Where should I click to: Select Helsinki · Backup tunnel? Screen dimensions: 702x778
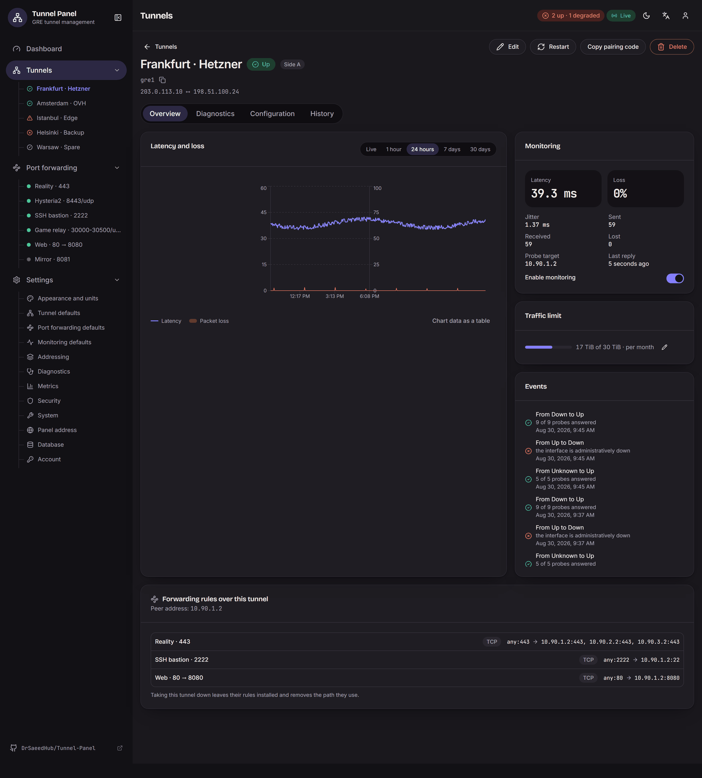click(60, 132)
